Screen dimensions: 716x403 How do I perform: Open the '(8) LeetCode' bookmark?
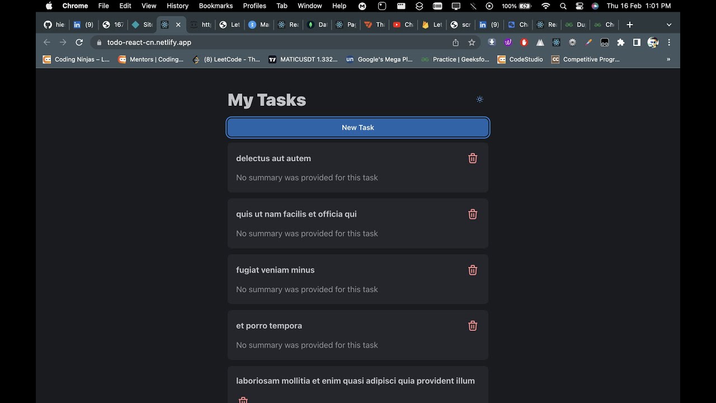click(226, 59)
